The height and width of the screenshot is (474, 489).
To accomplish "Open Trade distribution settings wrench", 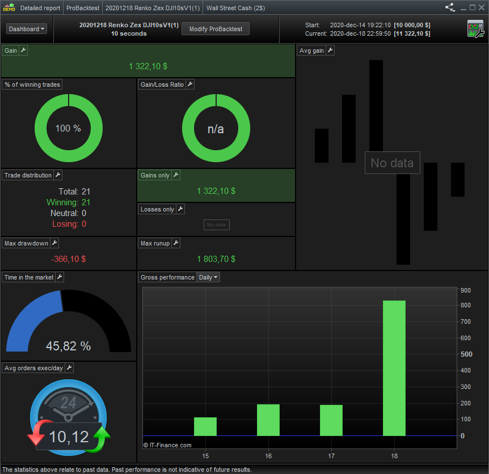I will click(58, 175).
